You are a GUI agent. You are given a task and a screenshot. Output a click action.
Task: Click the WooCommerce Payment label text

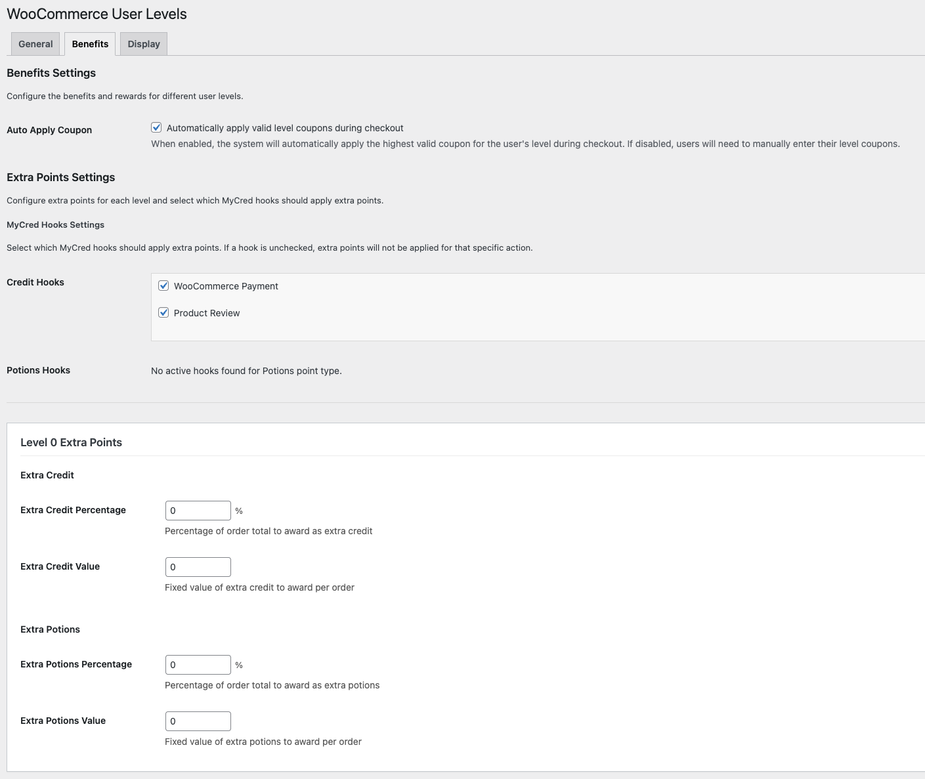tap(226, 286)
